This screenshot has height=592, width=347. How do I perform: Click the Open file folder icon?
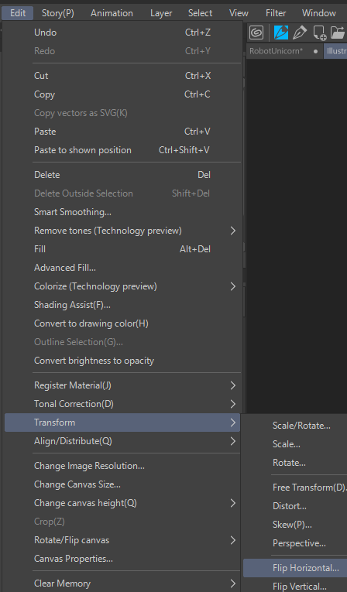coord(338,33)
